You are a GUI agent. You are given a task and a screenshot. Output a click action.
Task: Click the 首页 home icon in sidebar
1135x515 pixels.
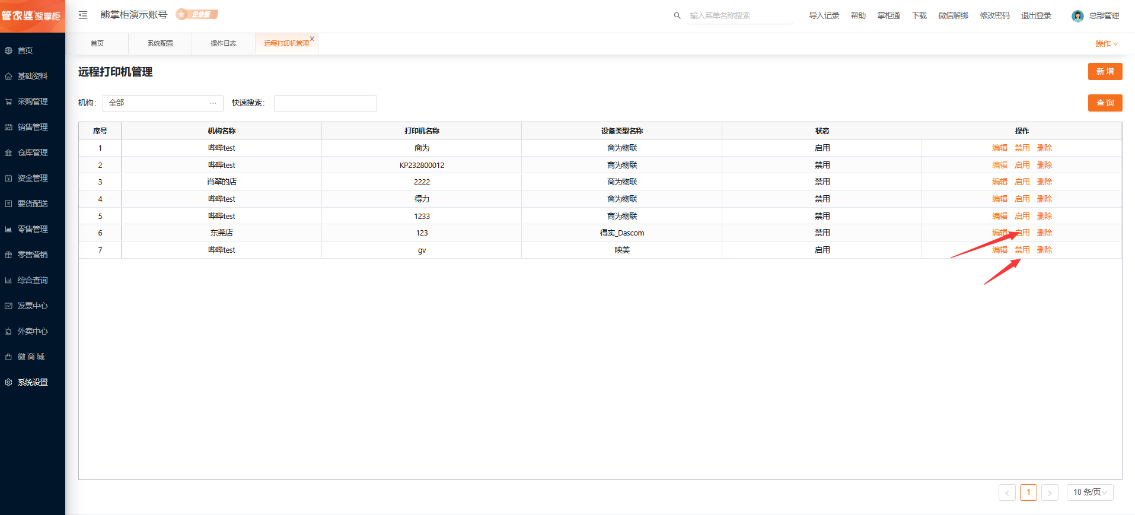click(8, 50)
